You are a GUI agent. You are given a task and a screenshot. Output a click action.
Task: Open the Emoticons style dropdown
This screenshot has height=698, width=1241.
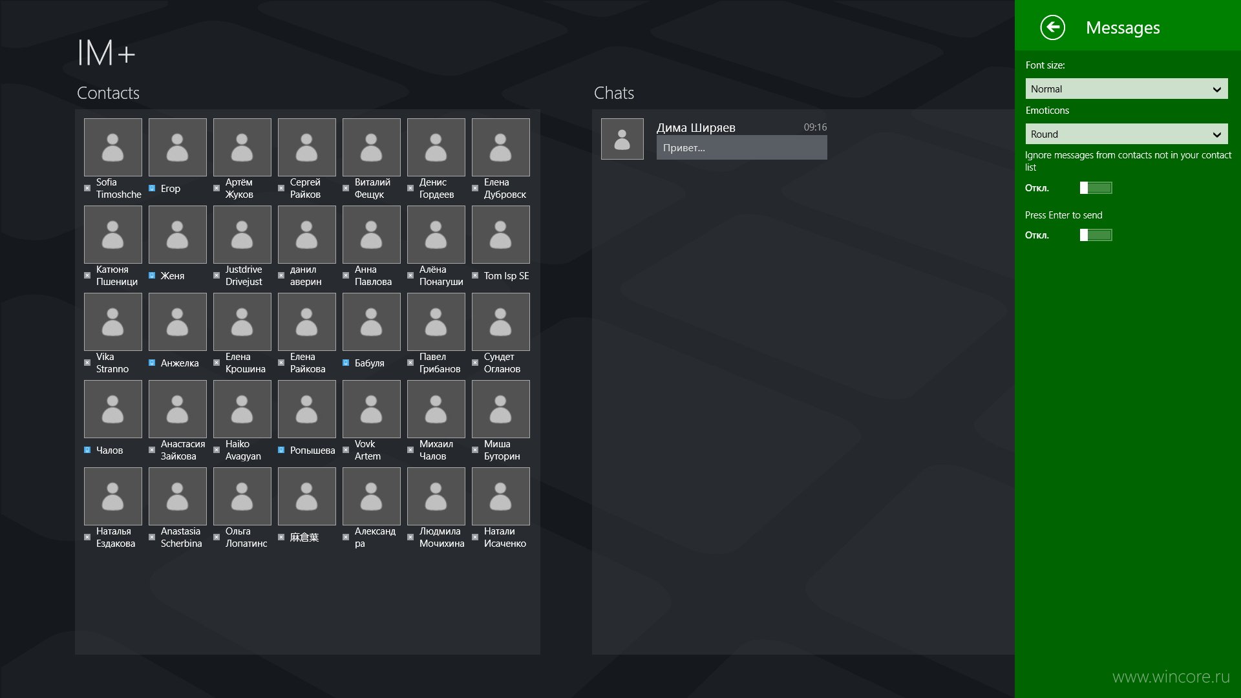pyautogui.click(x=1126, y=134)
